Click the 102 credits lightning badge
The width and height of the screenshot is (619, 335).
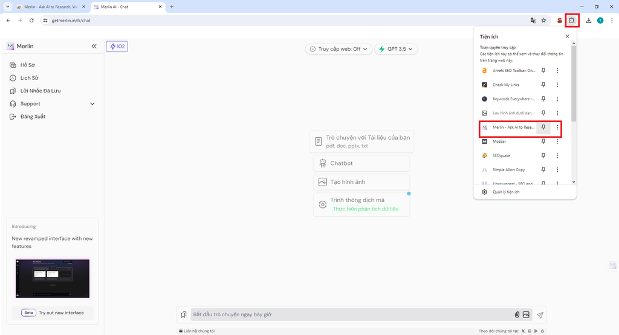(x=117, y=47)
